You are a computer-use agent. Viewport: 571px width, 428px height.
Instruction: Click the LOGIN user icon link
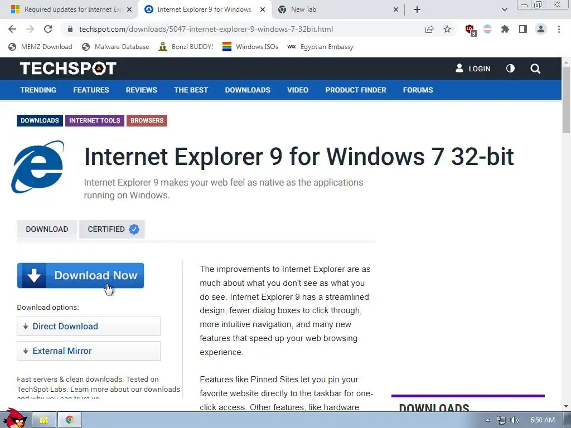[x=473, y=69]
